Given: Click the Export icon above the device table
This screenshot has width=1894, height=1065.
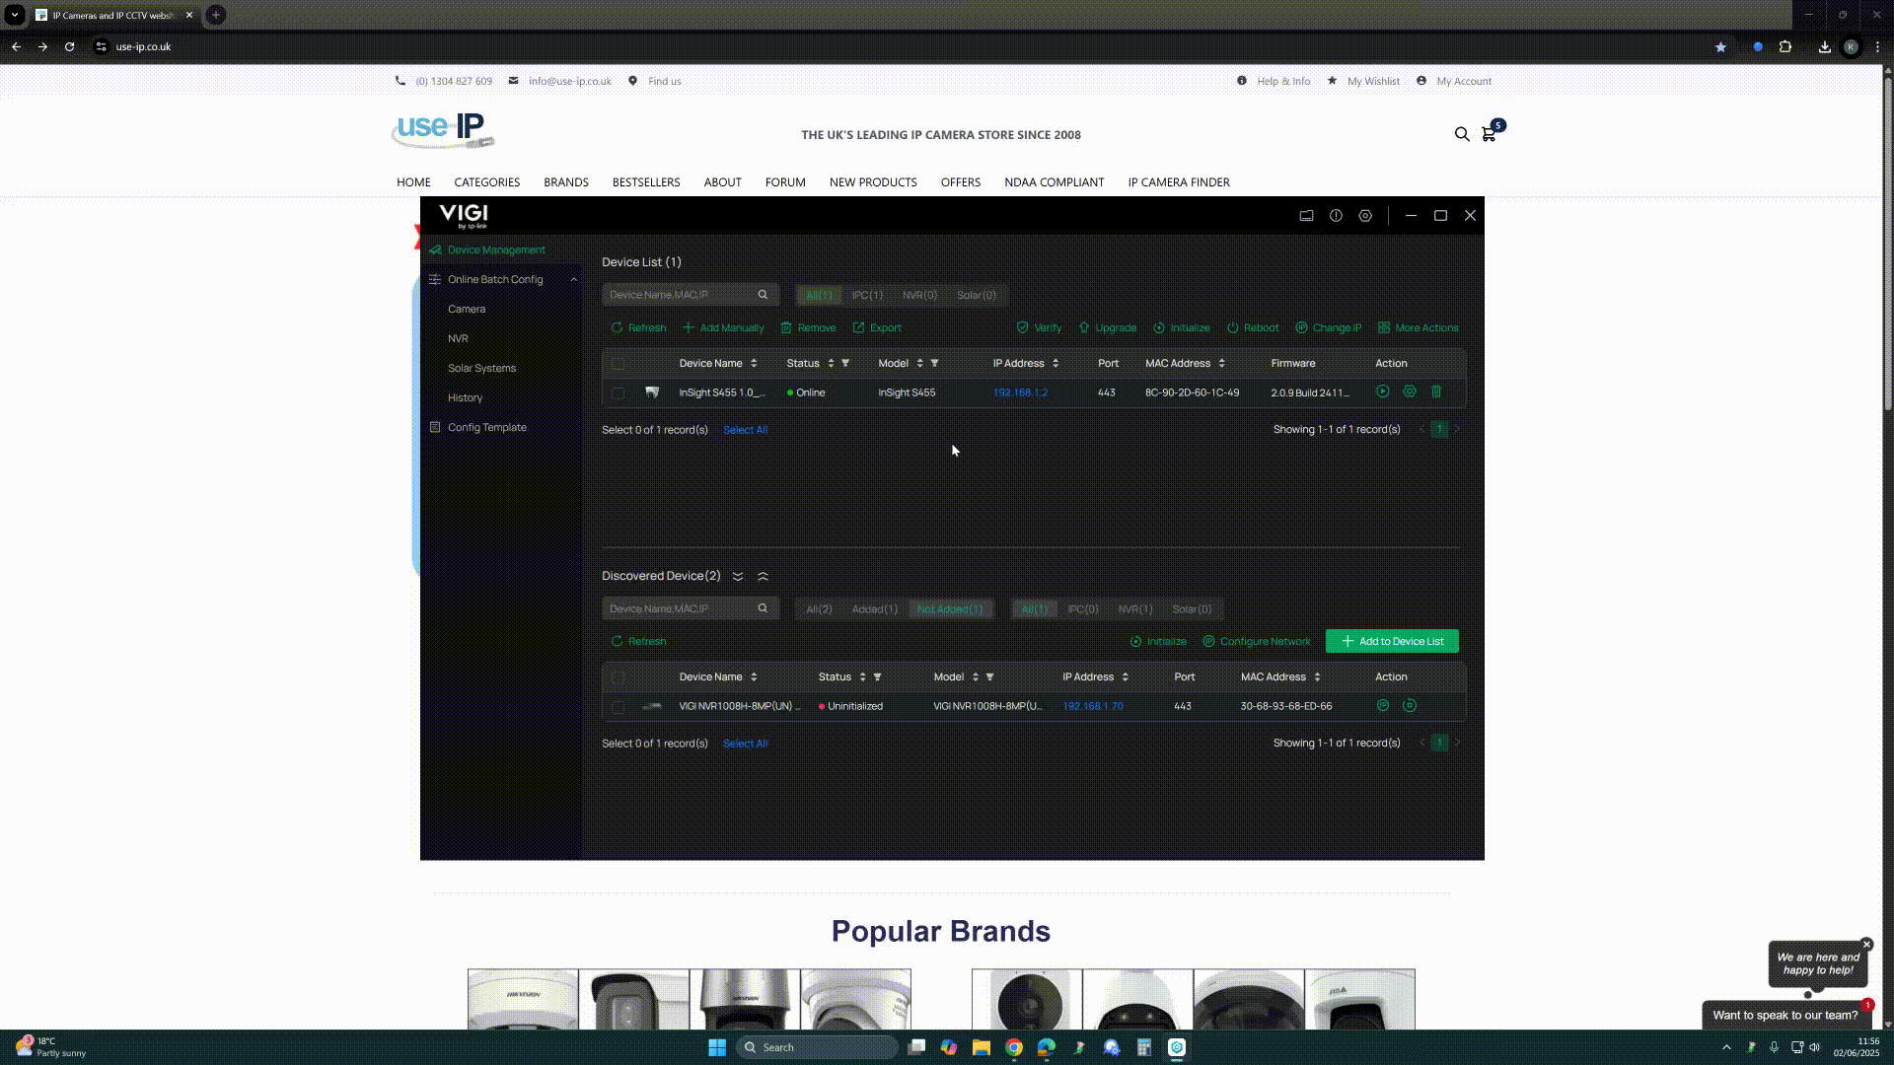Looking at the screenshot, I should (857, 327).
